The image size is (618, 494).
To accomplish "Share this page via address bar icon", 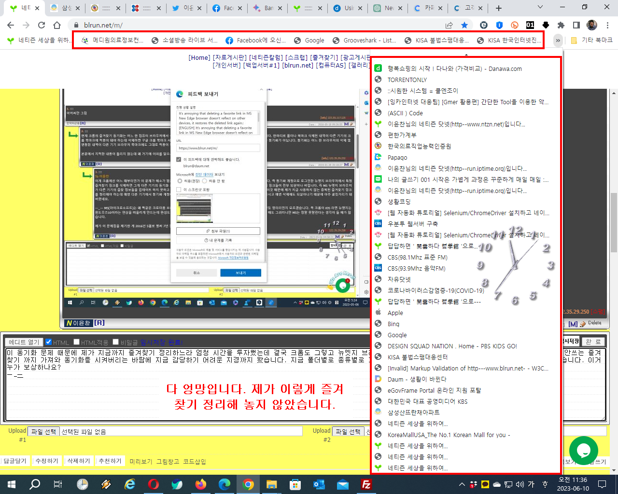I will (449, 25).
